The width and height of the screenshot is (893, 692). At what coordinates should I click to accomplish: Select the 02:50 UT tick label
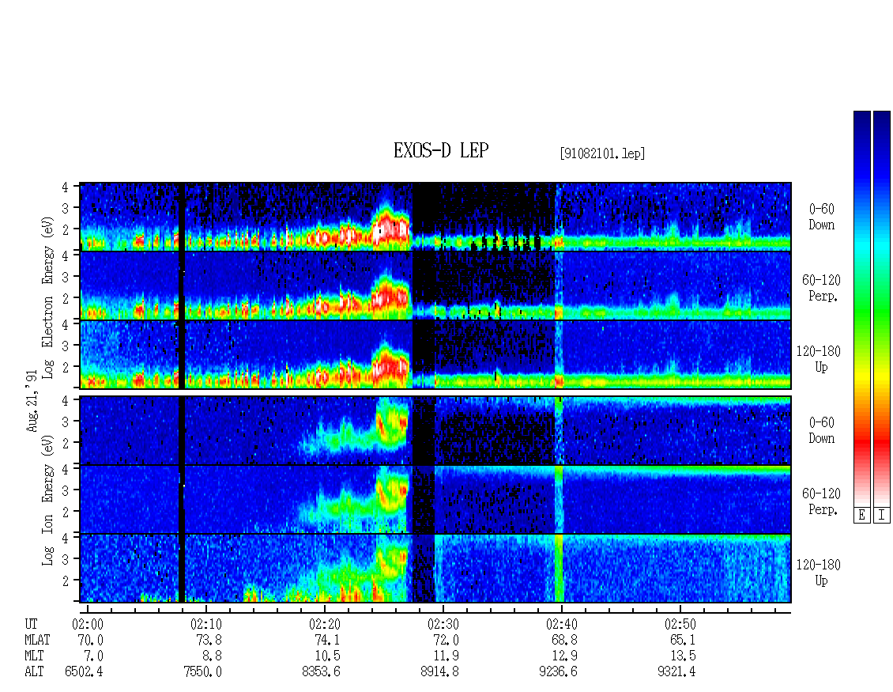[x=680, y=624]
